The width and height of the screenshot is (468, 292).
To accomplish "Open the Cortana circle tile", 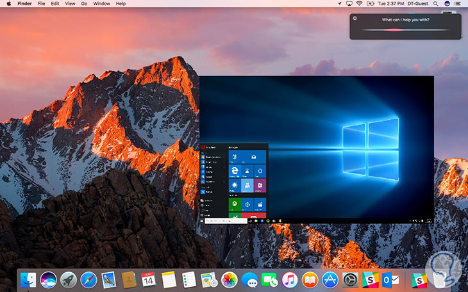I will (x=260, y=171).
